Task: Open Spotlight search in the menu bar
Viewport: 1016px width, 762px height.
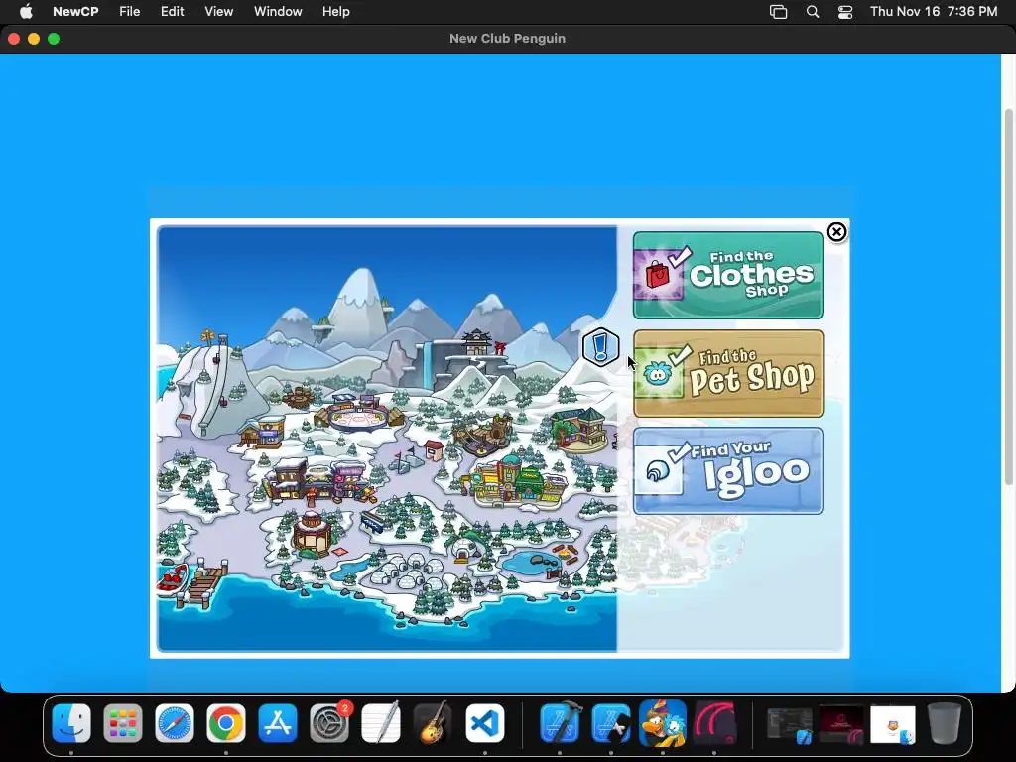Action: 813,12
